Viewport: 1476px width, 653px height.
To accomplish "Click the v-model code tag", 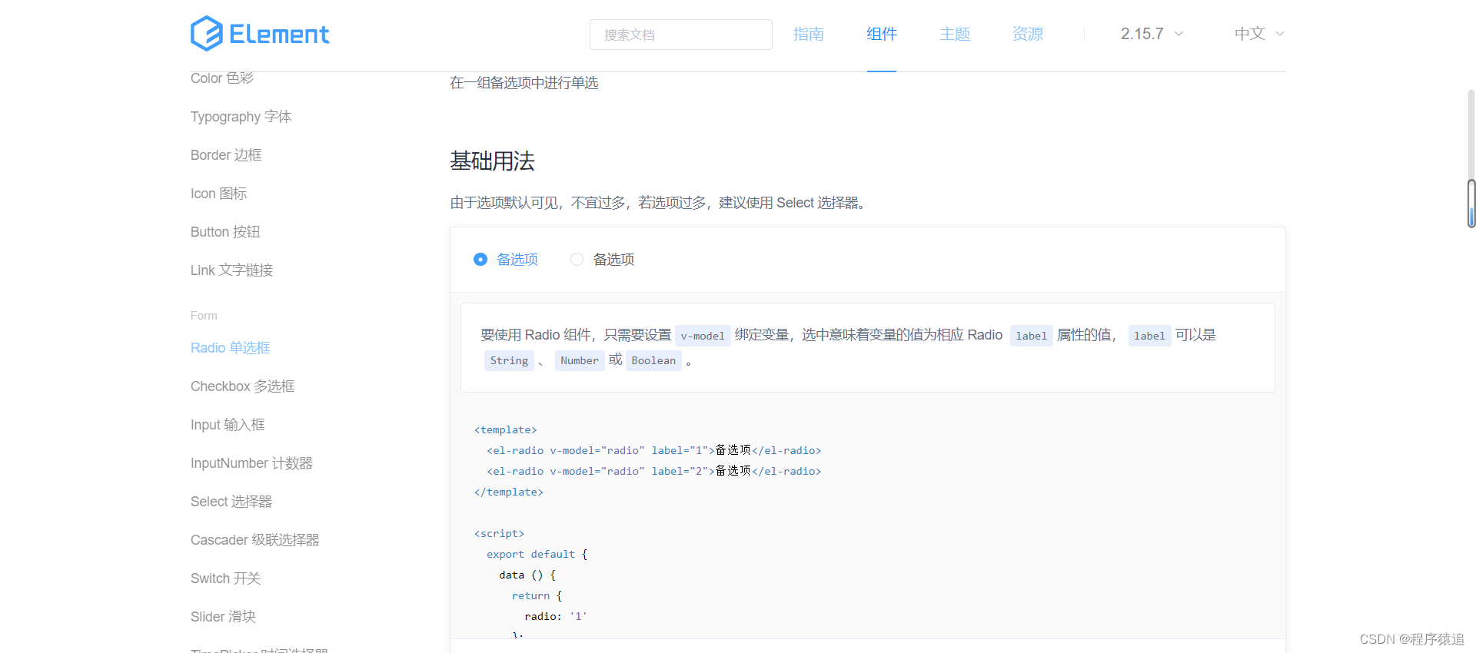I will [x=703, y=336].
